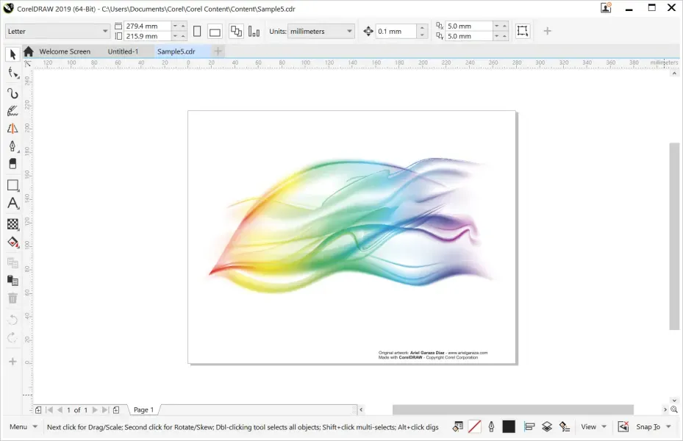683x441 pixels.
Task: Click the Welcome Screen home icon
Action: tap(29, 51)
